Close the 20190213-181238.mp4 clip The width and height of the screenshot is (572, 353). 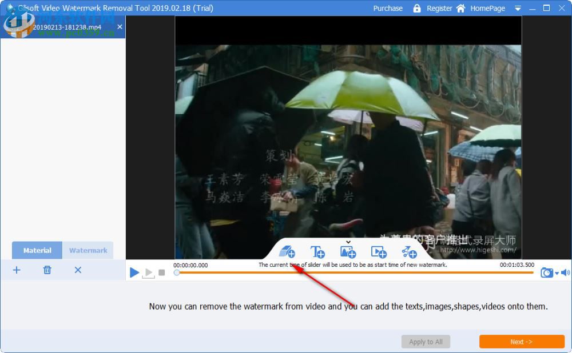(x=120, y=26)
